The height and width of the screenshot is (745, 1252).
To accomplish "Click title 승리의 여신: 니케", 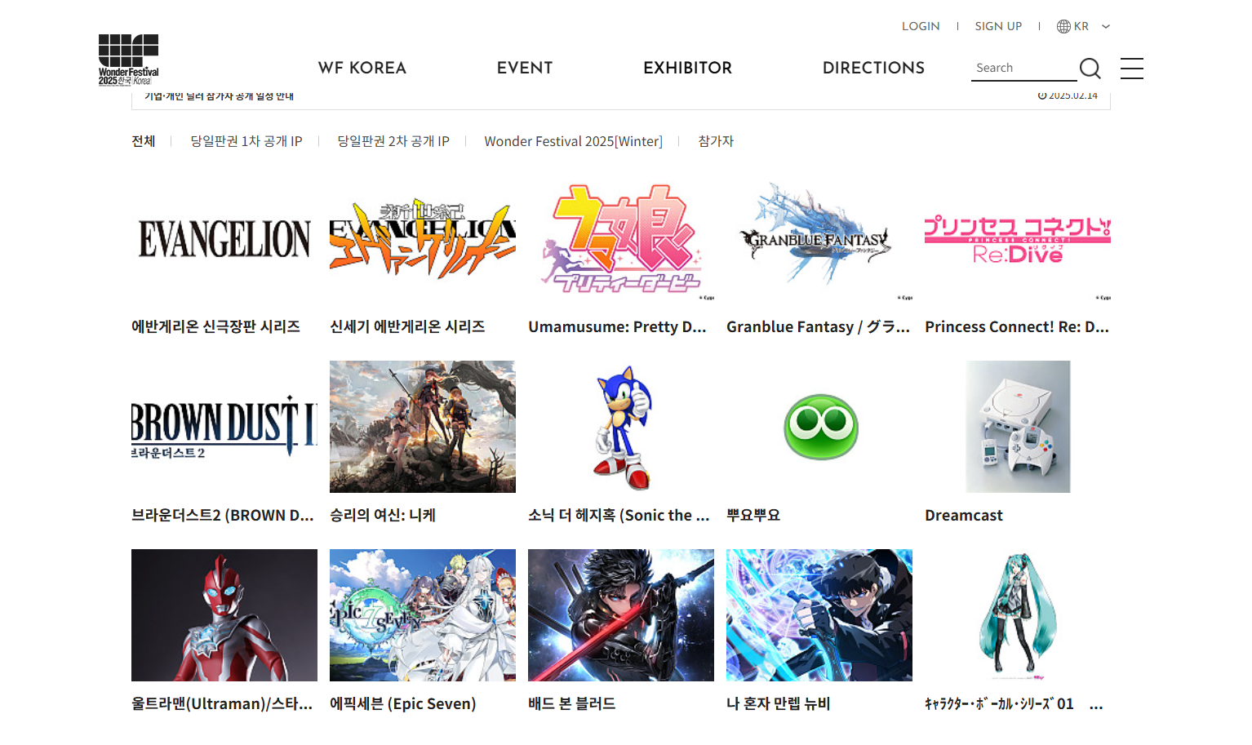I will pyautogui.click(x=383, y=515).
